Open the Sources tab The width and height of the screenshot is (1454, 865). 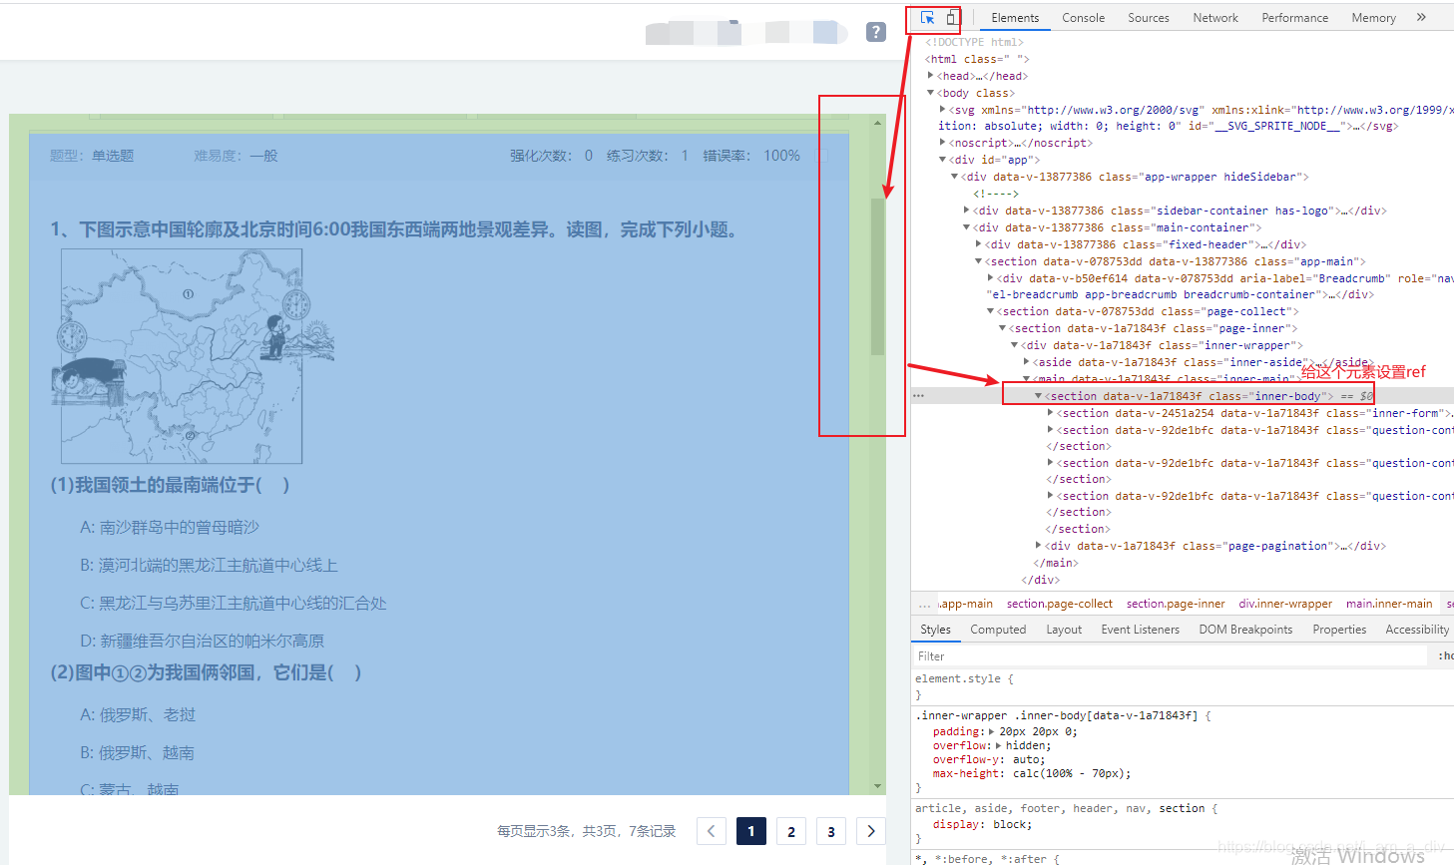(1149, 18)
